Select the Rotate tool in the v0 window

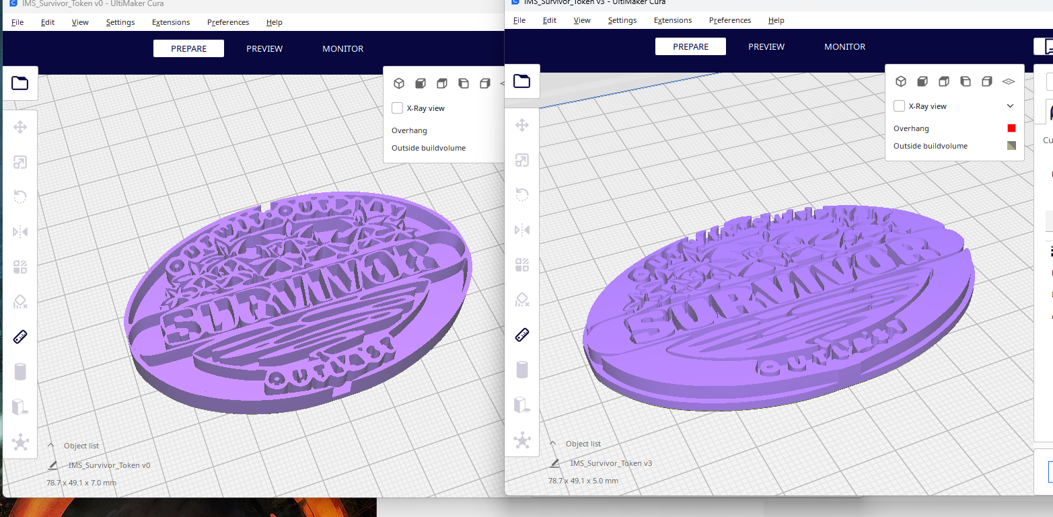tap(20, 197)
